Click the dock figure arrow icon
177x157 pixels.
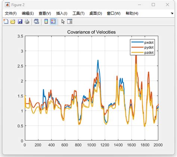tap(172, 13)
